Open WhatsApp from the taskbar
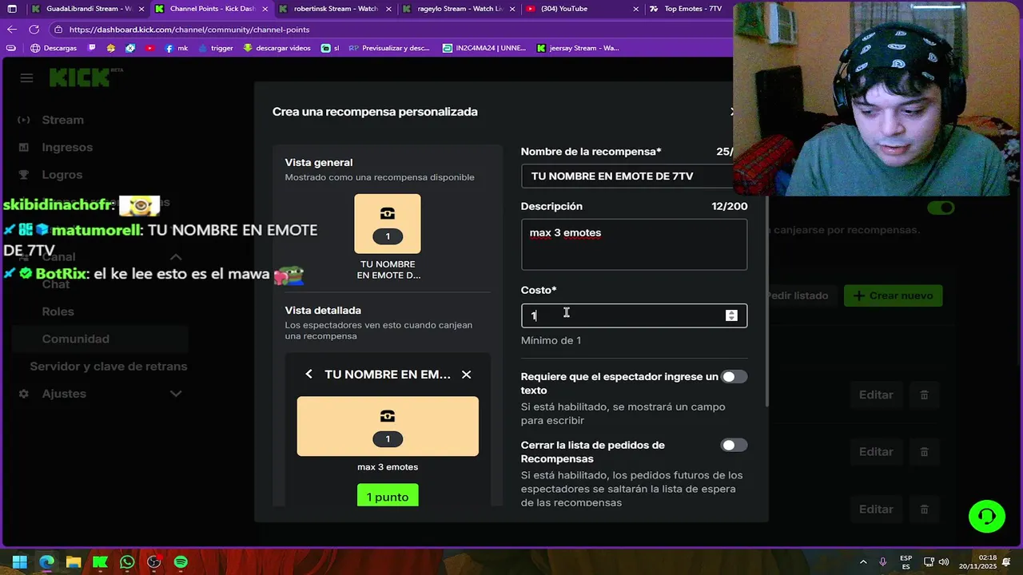1023x575 pixels. pos(127,562)
